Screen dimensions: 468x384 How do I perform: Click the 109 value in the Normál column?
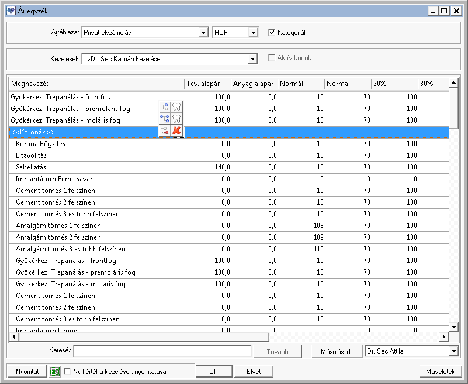tap(318, 237)
